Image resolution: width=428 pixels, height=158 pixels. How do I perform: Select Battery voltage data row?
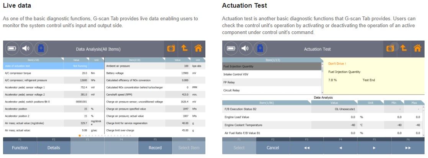(x=136, y=73)
